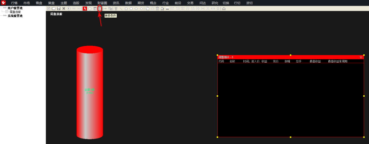The width and height of the screenshot is (369, 144).
Task: Click the trash can toolbar icon
Action: click(158, 9)
